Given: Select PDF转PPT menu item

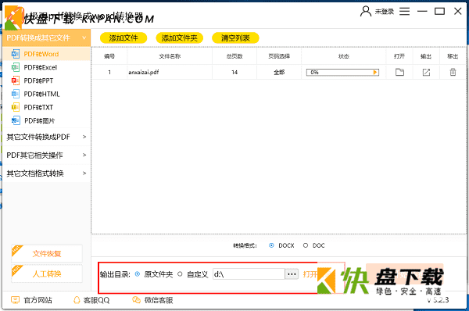Looking at the screenshot, I should [46, 80].
